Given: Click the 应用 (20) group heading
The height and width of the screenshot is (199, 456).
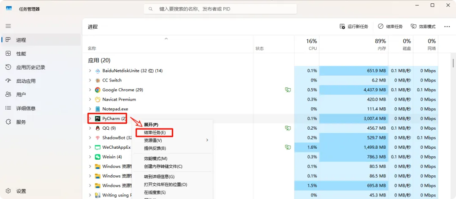Looking at the screenshot, I should click(x=99, y=60).
